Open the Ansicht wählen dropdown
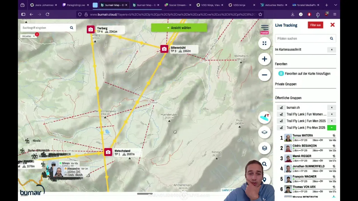This screenshot has height=201, width=358. click(x=179, y=28)
